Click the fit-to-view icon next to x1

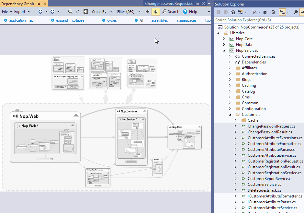point(85,12)
